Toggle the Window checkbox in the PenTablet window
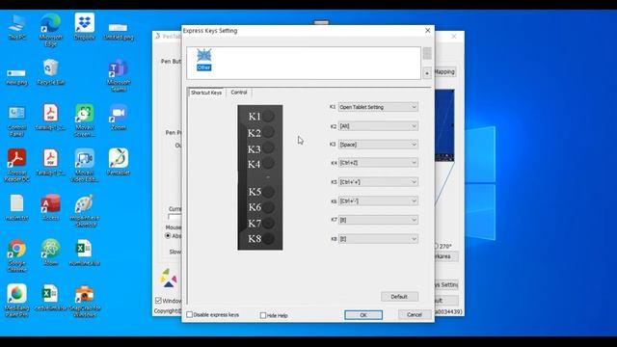This screenshot has height=347, width=617. pyautogui.click(x=158, y=301)
